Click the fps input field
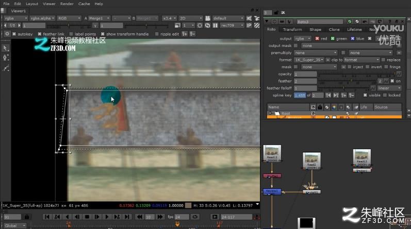Screen dimensions: 411x229 [x=182, y=217]
